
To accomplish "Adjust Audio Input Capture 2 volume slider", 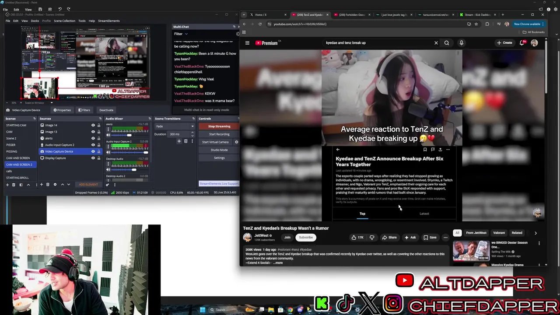I will tap(129, 153).
